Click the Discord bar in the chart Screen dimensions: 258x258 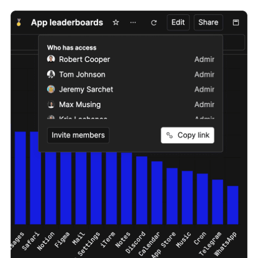pyautogui.click(x=142, y=190)
